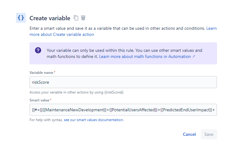Click the Variable name label
Screen dimensions: 233x145
coord(41,73)
